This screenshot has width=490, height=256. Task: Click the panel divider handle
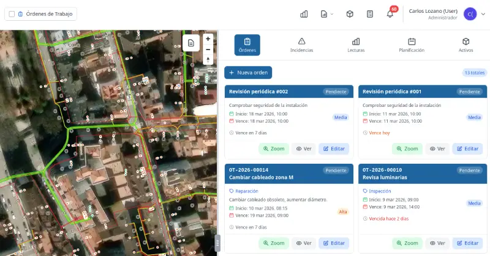coord(217,243)
